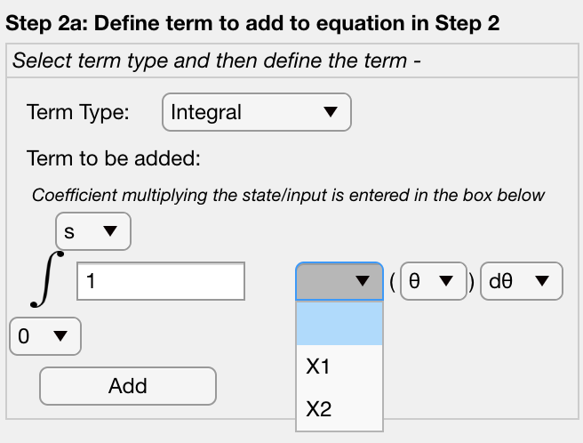Click the Add button
This screenshot has height=443, width=583.
[128, 386]
